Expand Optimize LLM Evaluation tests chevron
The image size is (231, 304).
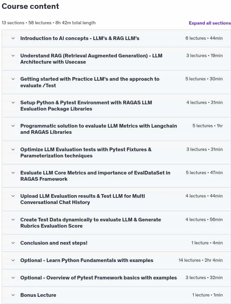click(13, 149)
